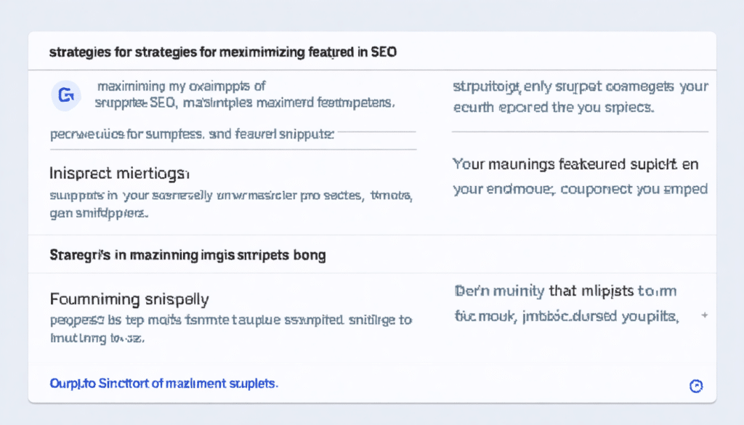
Task: Click the 'Foumniming snispelly' heading
Action: point(129,299)
